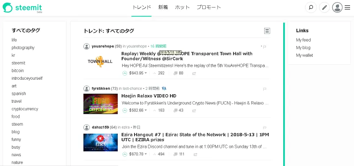Flag the fyrstikken post
Viewport: 354px width, 166px height.
click(x=265, y=89)
